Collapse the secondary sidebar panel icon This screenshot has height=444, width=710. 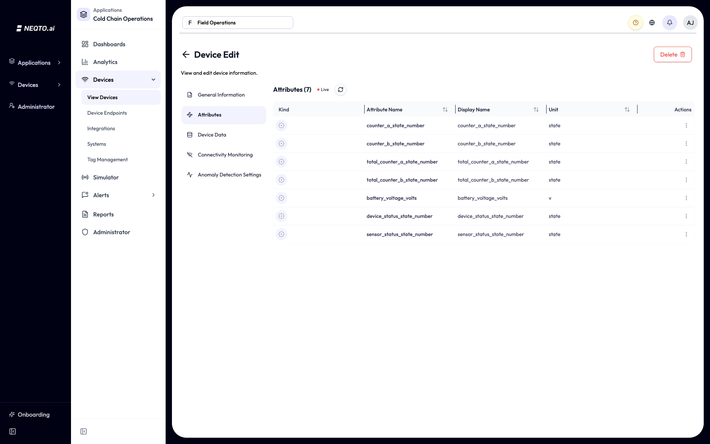pyautogui.click(x=84, y=431)
